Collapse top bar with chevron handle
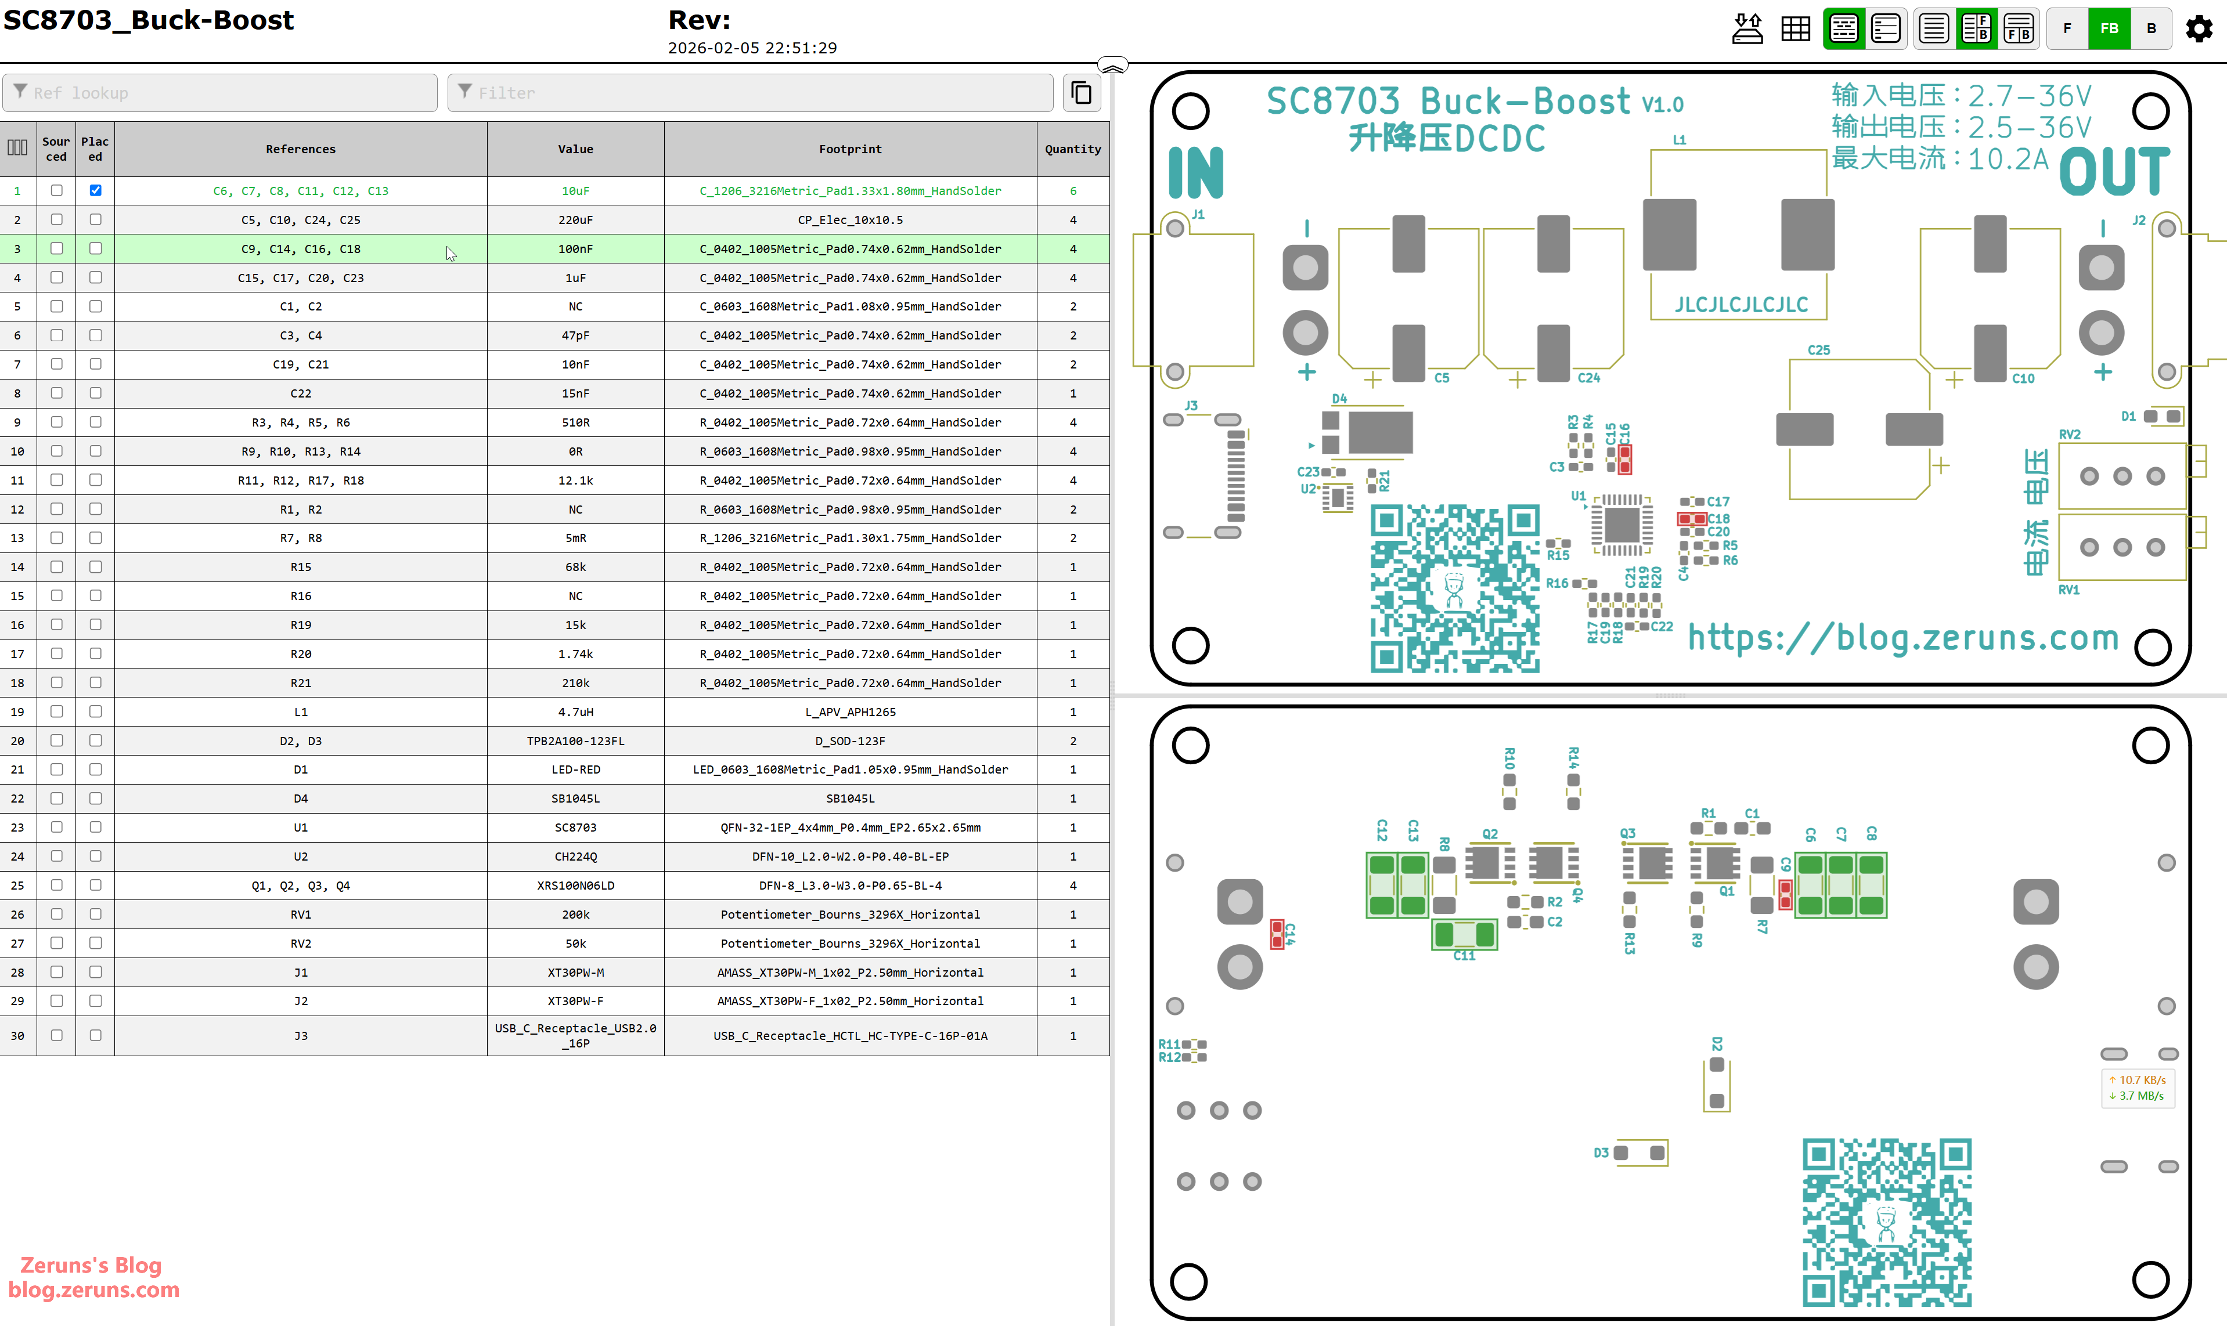The height and width of the screenshot is (1326, 2227). (x=1112, y=66)
